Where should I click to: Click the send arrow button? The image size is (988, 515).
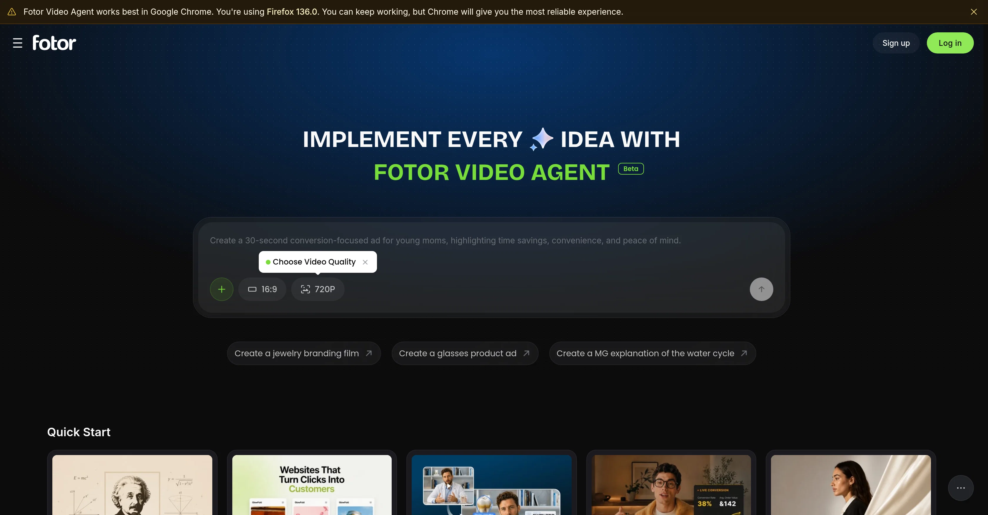click(x=761, y=289)
